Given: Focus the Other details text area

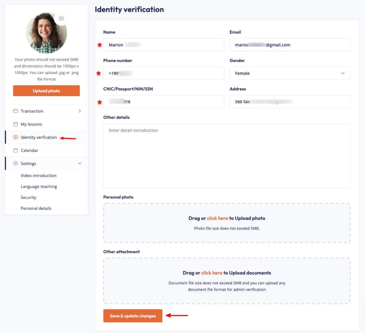Looking at the screenshot, I should point(227,156).
